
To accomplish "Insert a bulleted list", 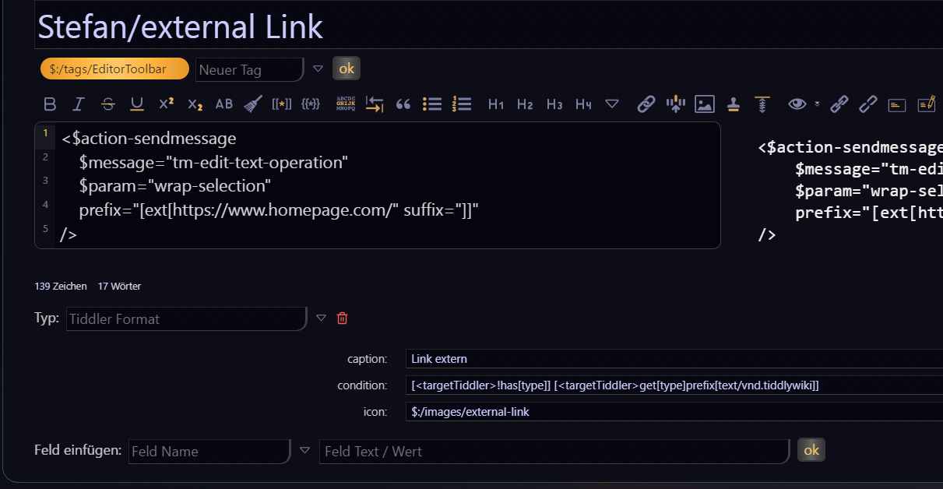I will click(x=432, y=104).
